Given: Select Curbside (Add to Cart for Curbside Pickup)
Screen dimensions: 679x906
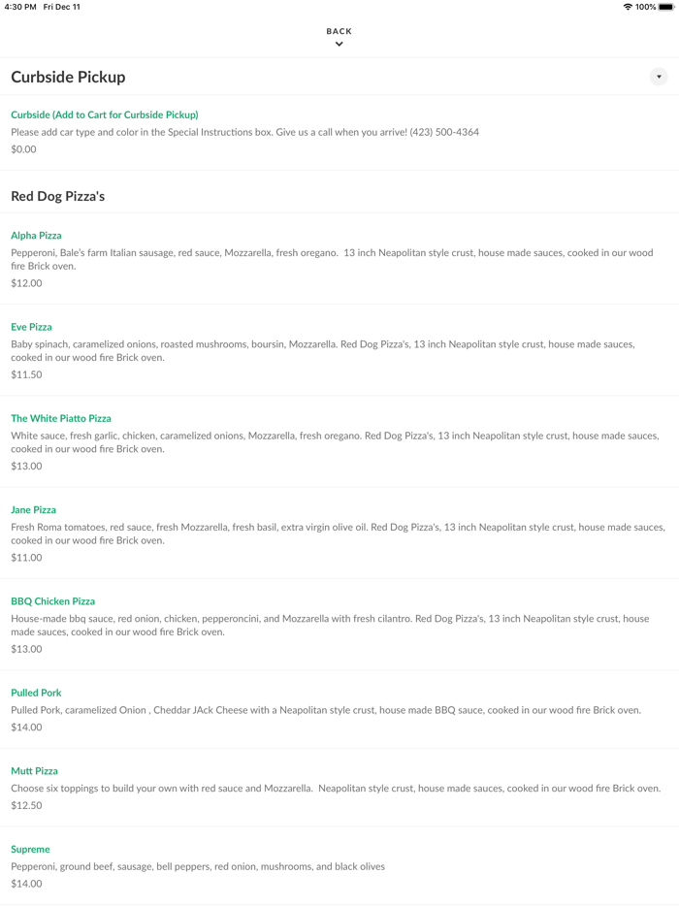Looking at the screenshot, I should [105, 114].
